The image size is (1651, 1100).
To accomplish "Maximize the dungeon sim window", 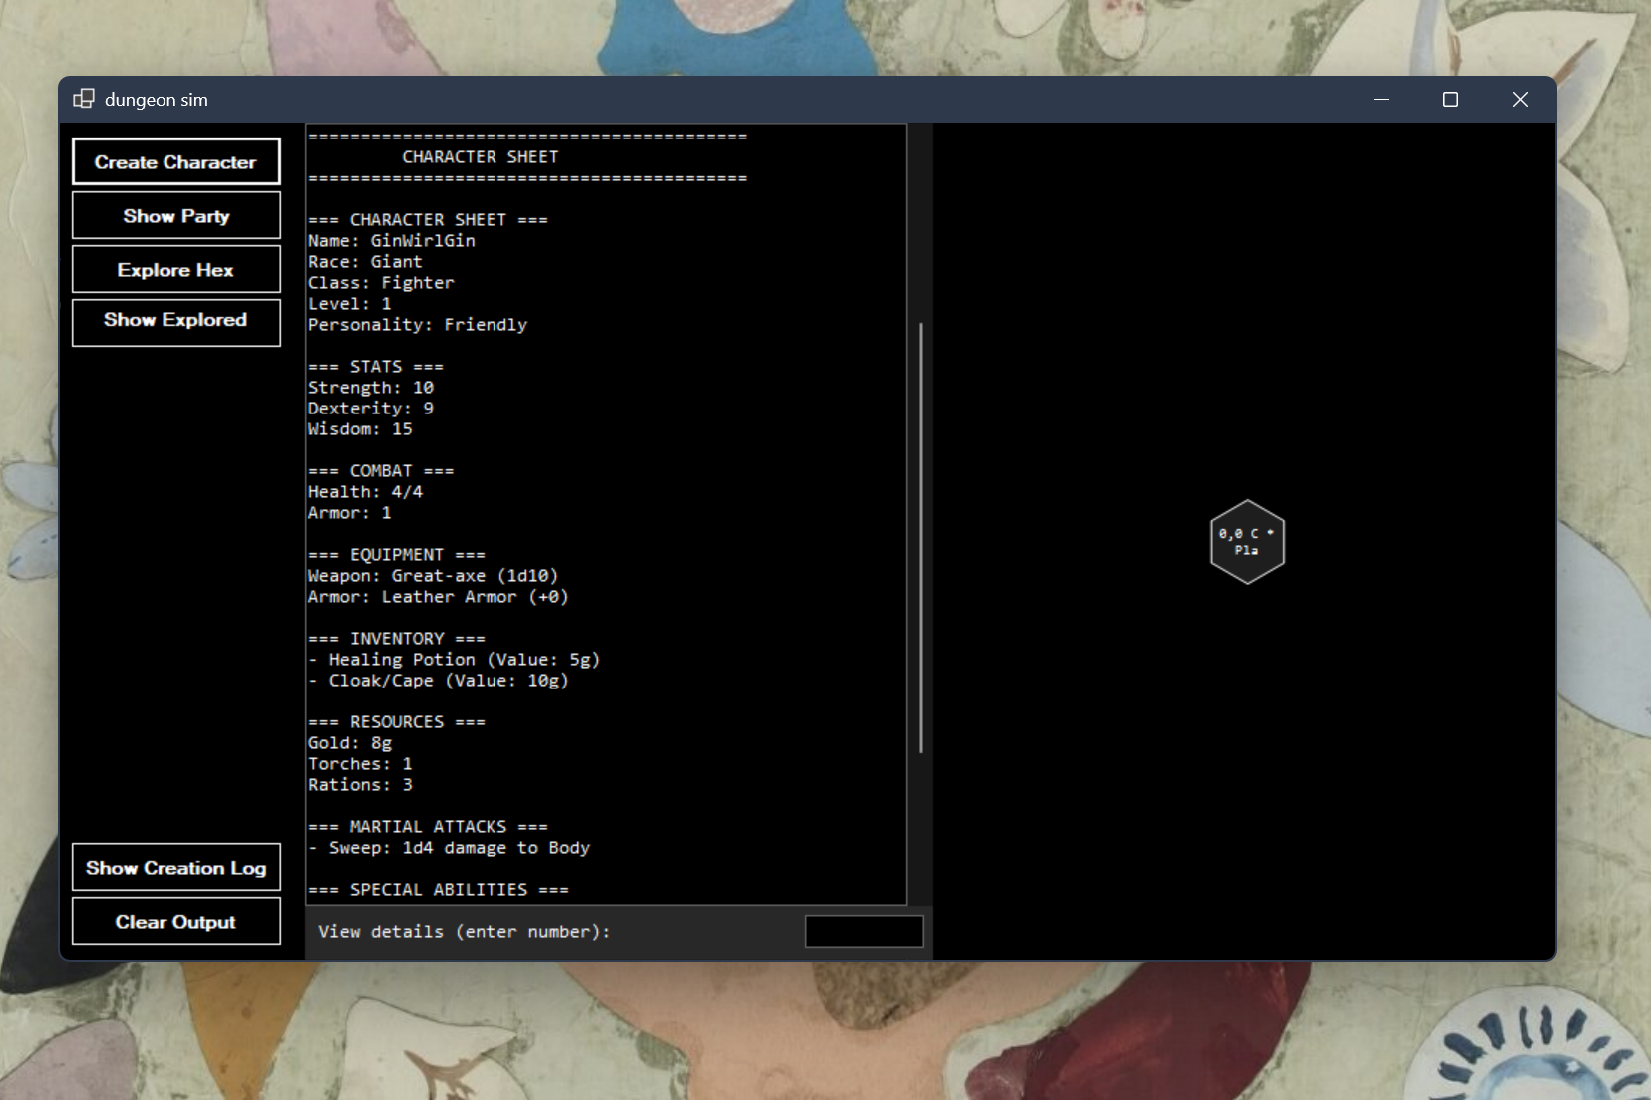I will pos(1450,99).
